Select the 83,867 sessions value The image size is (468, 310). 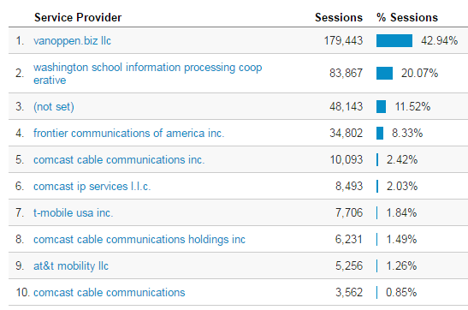pyautogui.click(x=346, y=73)
